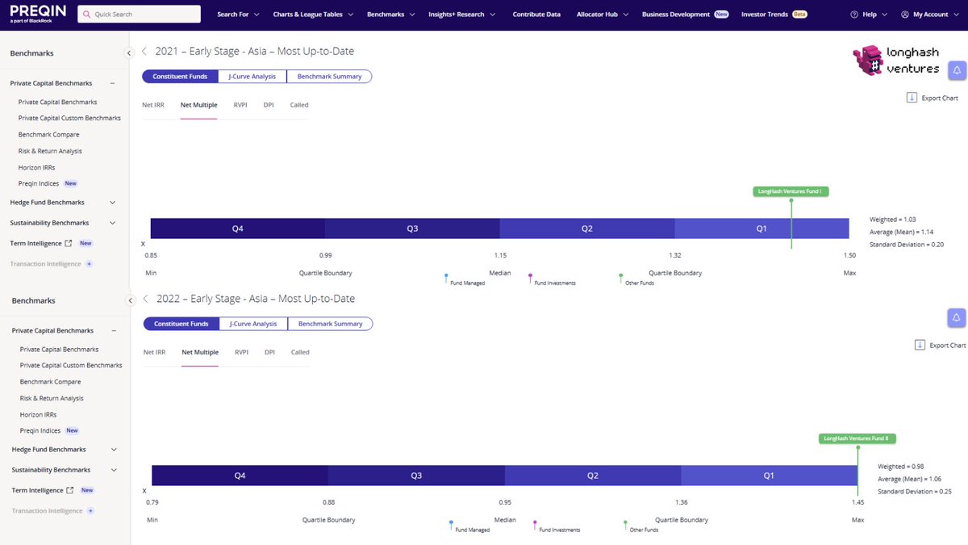The image size is (968, 545).
Task: Open the Insights+ Research dropdown
Action: [461, 15]
